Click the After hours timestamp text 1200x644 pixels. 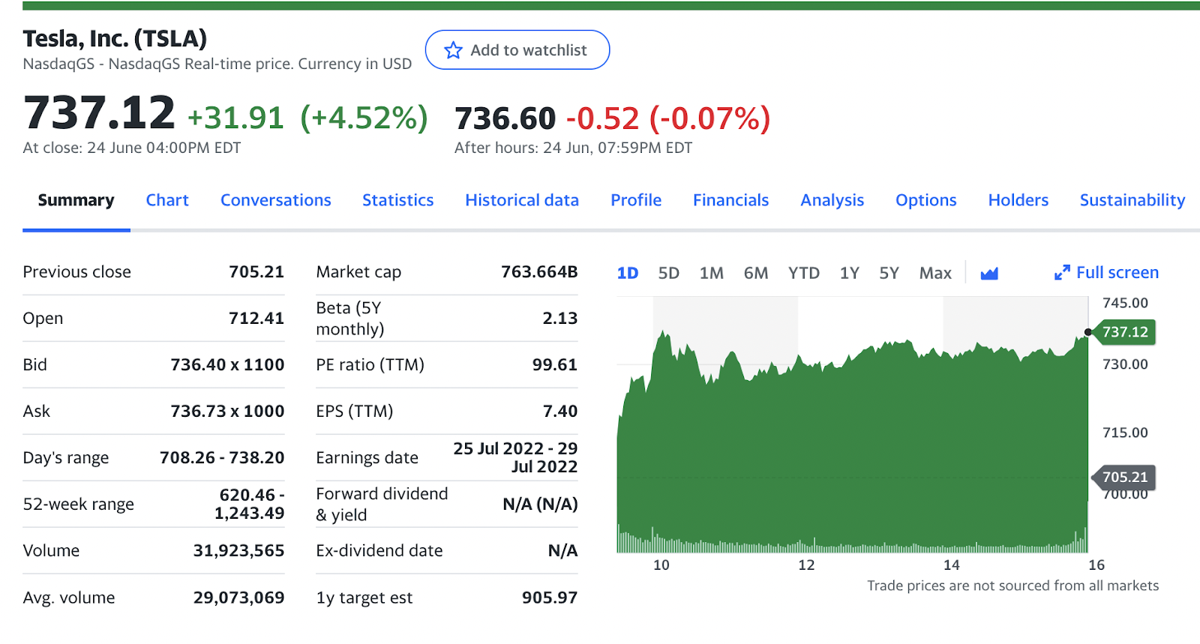pos(573,148)
